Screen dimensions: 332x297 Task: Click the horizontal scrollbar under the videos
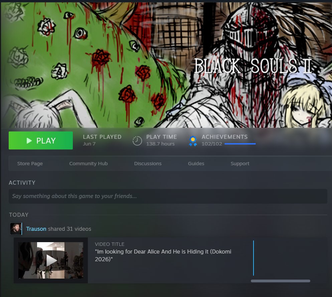tap(280, 281)
